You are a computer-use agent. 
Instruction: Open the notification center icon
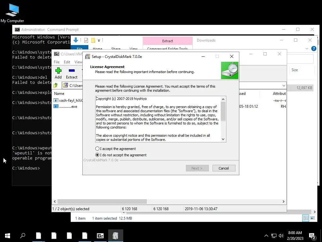click(x=312, y=236)
